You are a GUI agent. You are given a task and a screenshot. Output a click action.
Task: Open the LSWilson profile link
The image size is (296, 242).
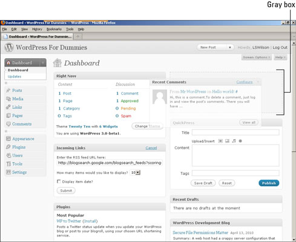[261, 47]
